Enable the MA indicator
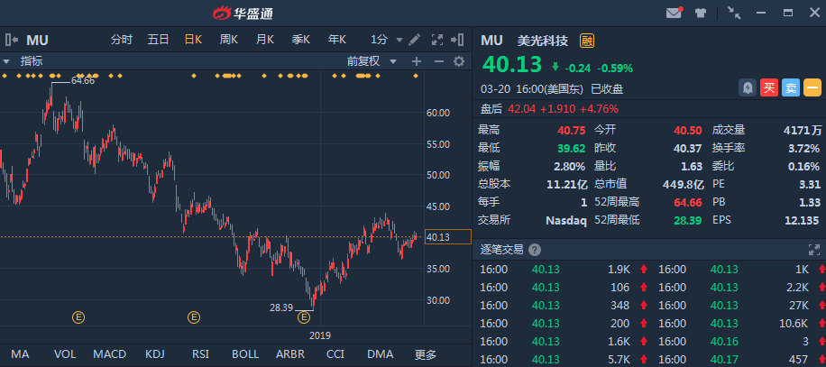The width and height of the screenshot is (826, 367). (20, 354)
